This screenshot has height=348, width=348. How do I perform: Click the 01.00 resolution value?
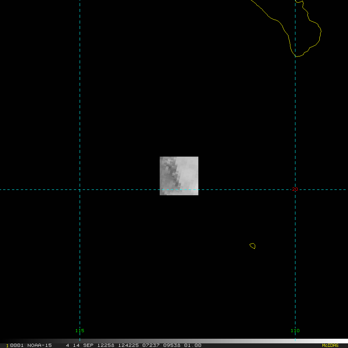point(193,345)
